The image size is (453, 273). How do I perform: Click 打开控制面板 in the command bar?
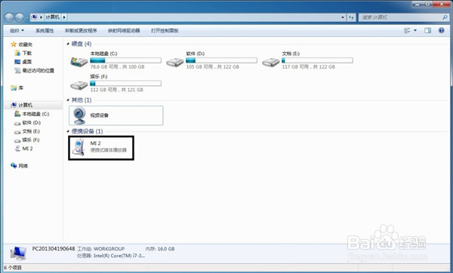165,30
